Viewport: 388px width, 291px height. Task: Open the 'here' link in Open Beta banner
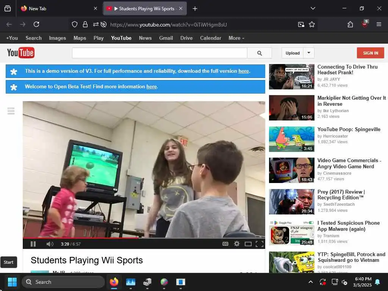[152, 87]
